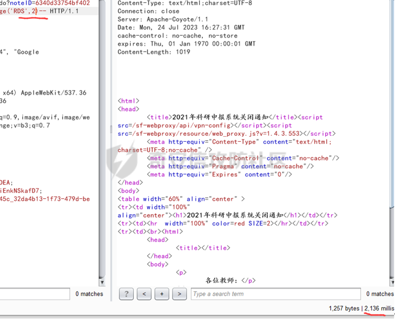The width and height of the screenshot is (395, 320).
Task: Click the '各位教师' paragraph text
Action: [221, 280]
